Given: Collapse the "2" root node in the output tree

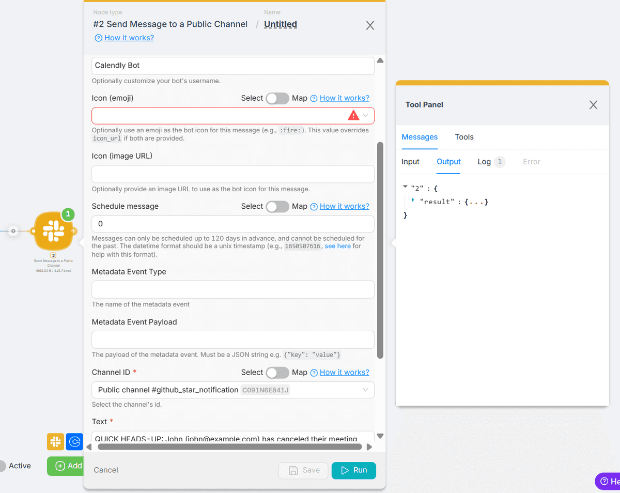Looking at the screenshot, I should [405, 187].
